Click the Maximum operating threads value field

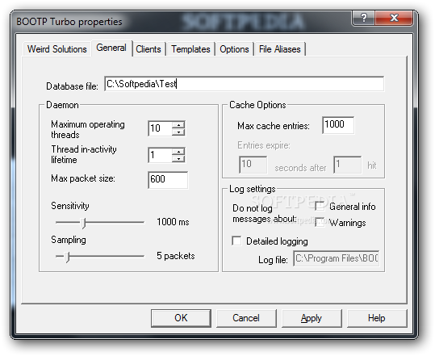[160, 128]
